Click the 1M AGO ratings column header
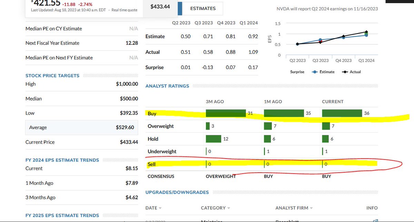 (273, 102)
